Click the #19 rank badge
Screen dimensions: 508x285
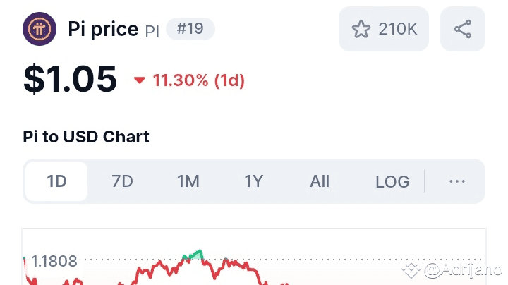pyautogui.click(x=190, y=29)
